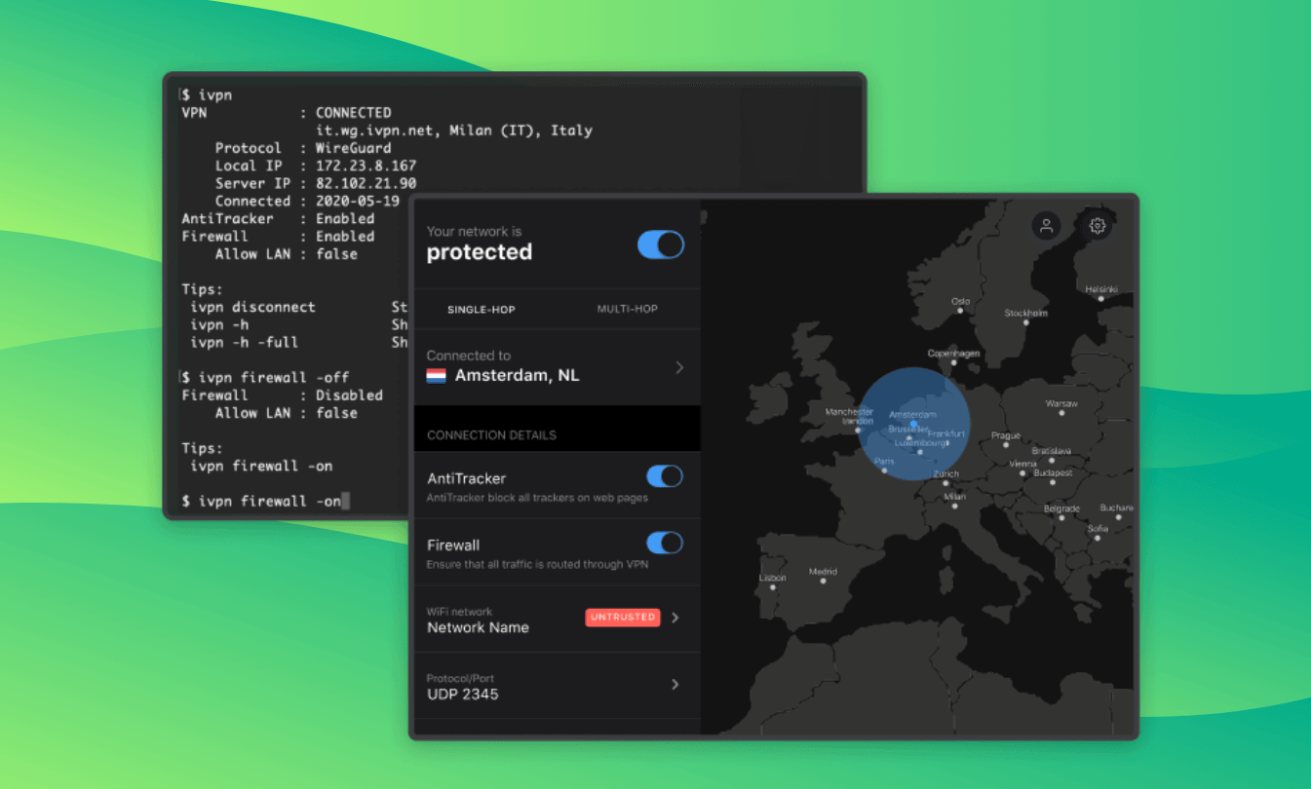Select the Vienna server dot on map
1311x789 pixels.
point(1022,473)
